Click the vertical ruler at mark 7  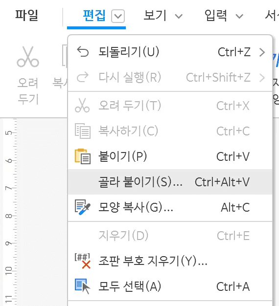pos(9,188)
